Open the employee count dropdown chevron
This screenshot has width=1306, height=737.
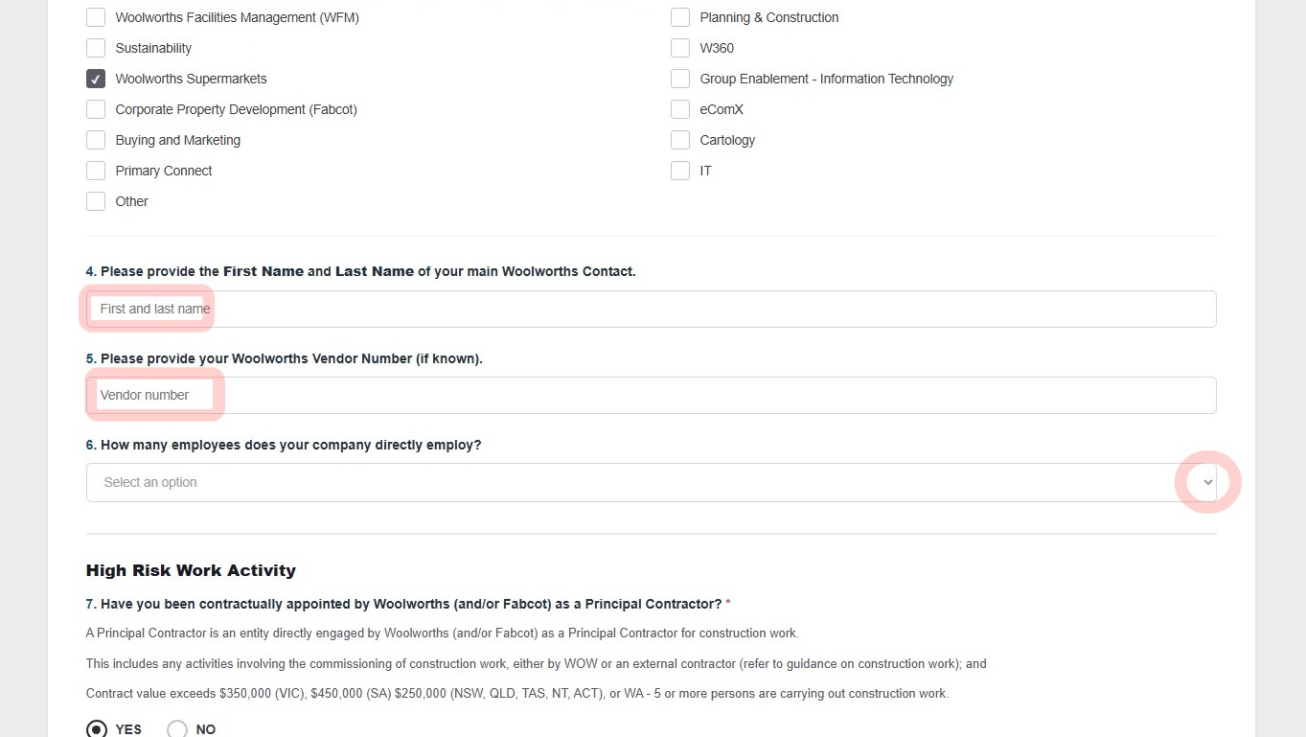pyautogui.click(x=1207, y=482)
